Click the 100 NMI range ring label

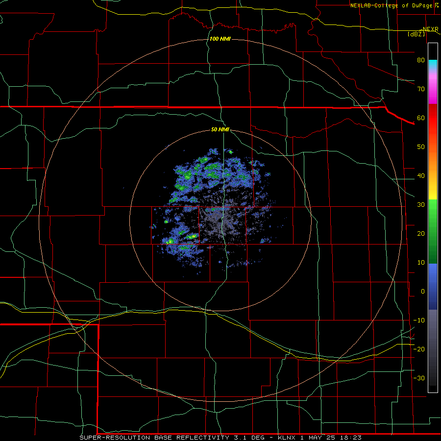(220, 39)
